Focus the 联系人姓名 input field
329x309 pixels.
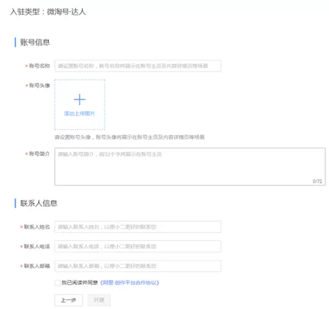point(137,227)
